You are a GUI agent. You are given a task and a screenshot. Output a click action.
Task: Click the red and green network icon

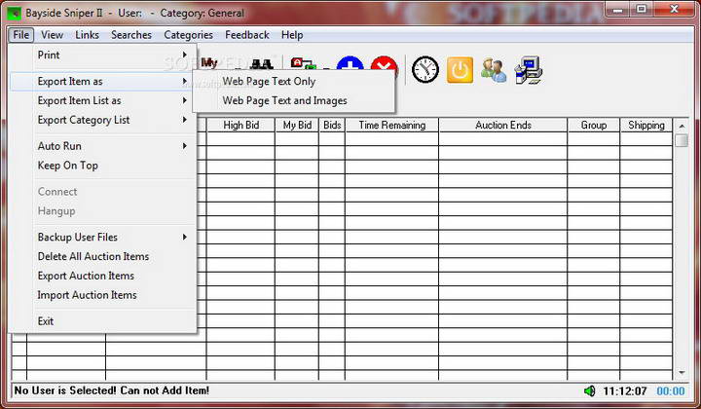click(303, 64)
